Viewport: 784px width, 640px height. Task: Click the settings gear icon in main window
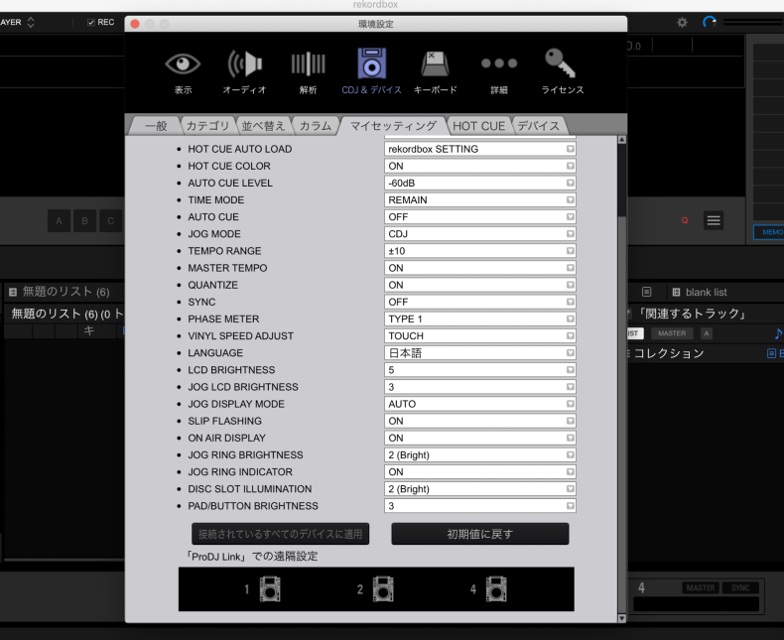tap(682, 22)
